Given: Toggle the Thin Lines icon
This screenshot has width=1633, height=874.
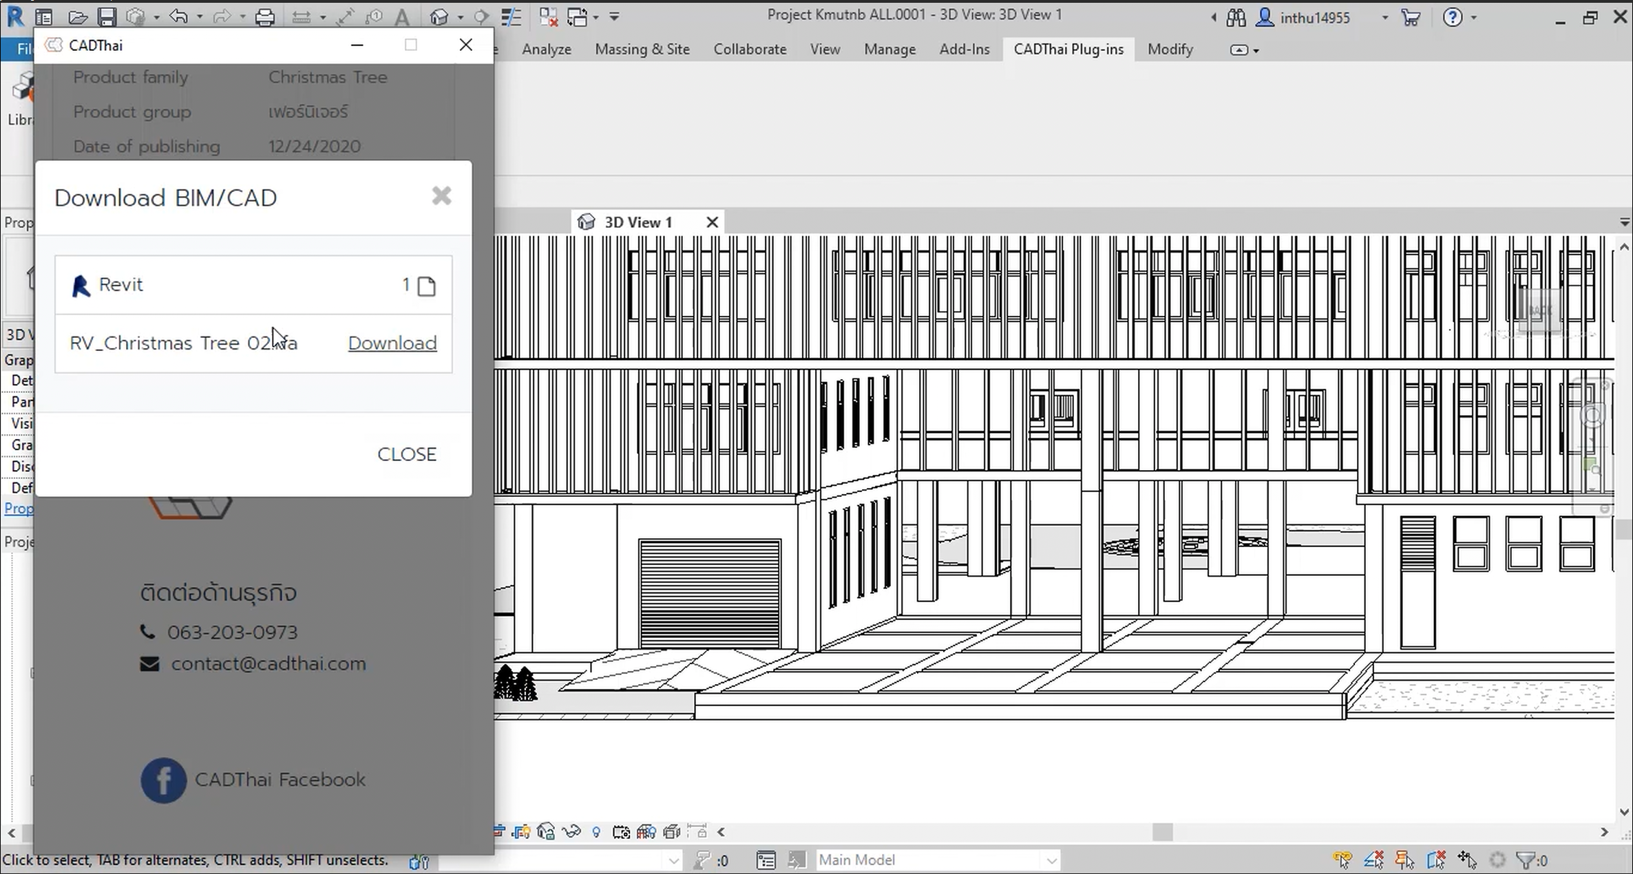Looking at the screenshot, I should click(x=511, y=17).
